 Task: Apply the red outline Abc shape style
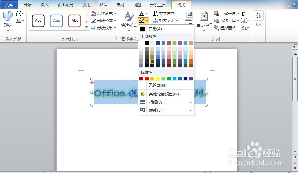tap(75, 21)
